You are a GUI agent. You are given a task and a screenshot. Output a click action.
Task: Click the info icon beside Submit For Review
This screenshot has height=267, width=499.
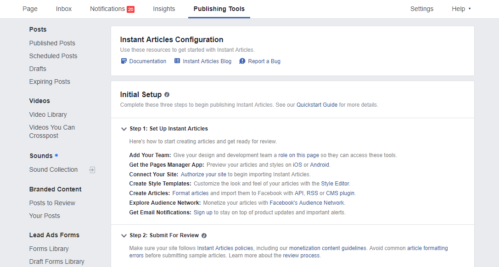coord(204,235)
